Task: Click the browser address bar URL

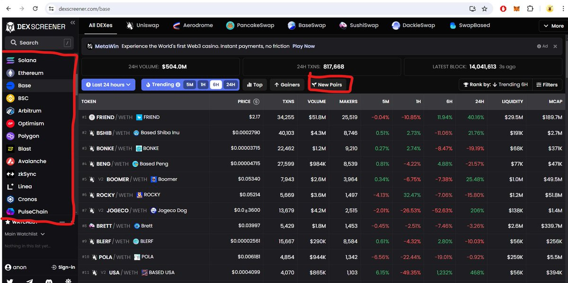Action: click(85, 9)
